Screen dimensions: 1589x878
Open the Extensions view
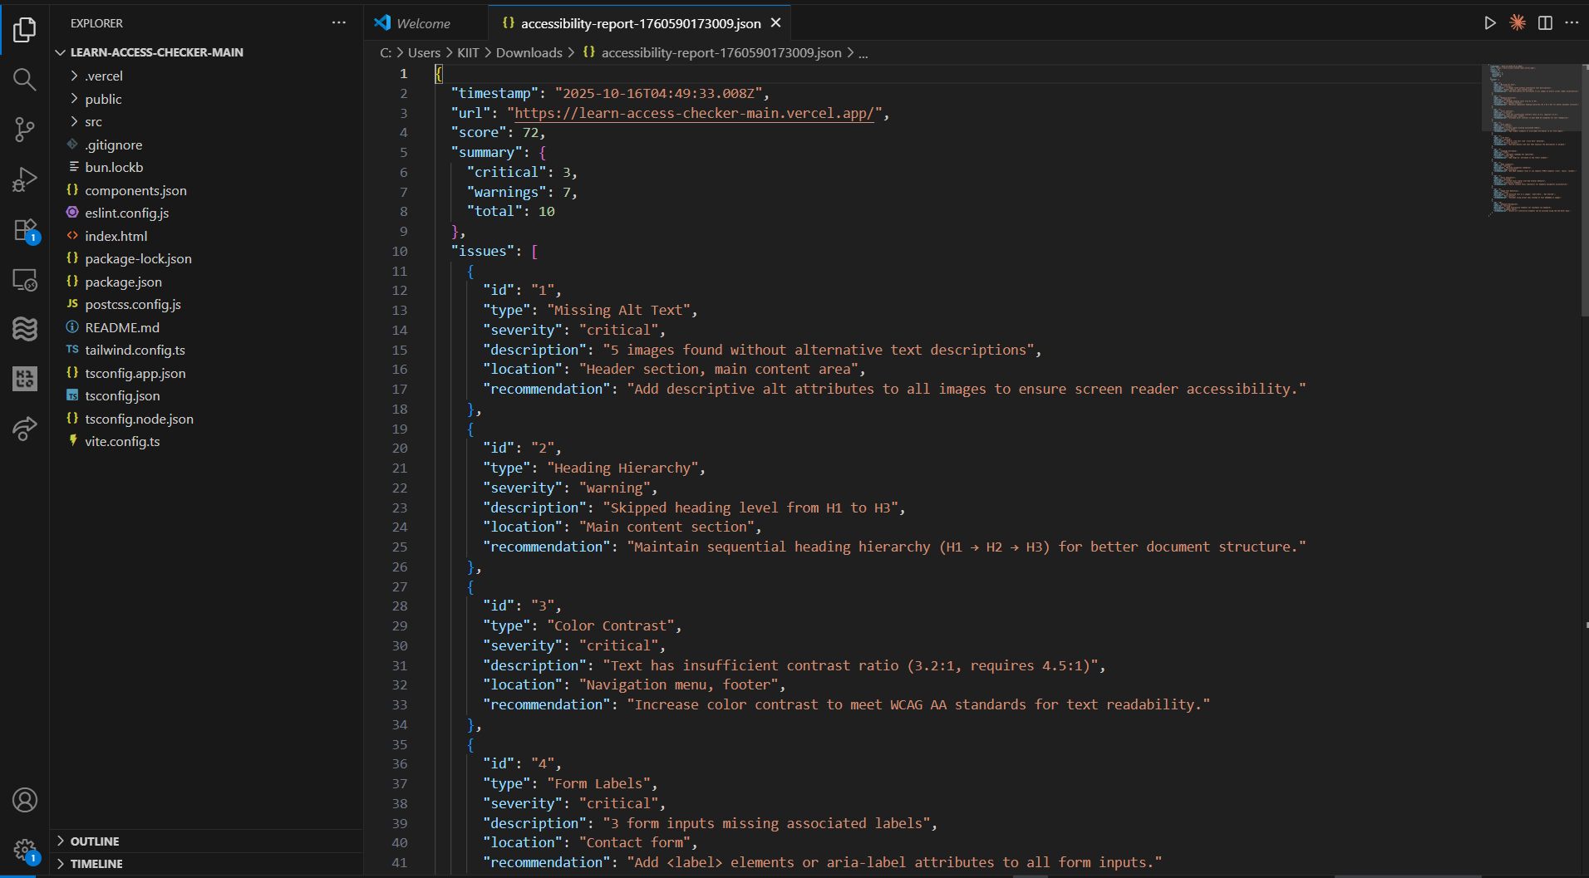[x=25, y=230]
